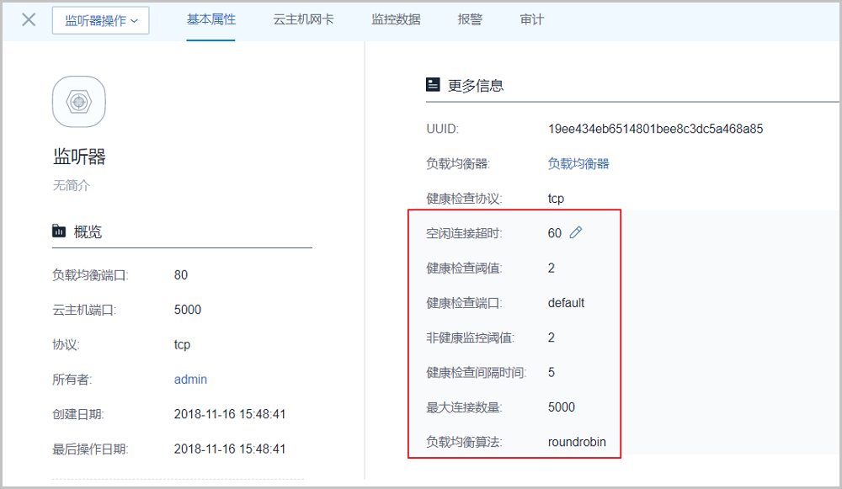842x489 pixels.
Task: Go to the 监控数据 tab
Action: click(x=396, y=19)
